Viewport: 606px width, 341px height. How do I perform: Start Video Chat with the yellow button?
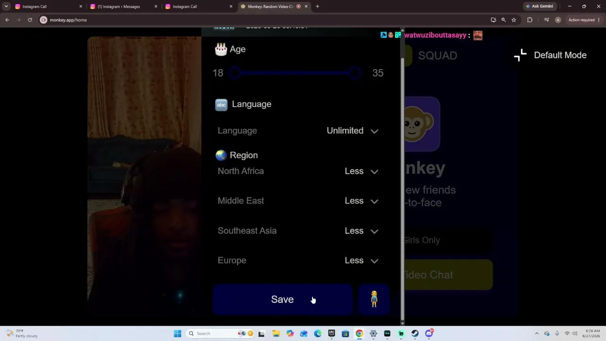click(448, 275)
